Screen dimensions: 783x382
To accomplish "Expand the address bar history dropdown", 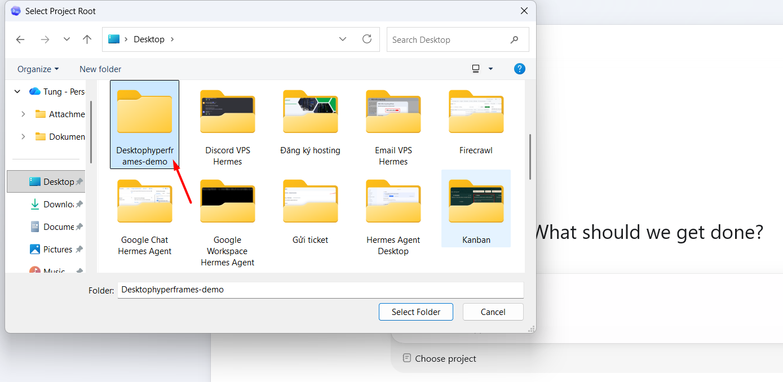I will click(343, 39).
